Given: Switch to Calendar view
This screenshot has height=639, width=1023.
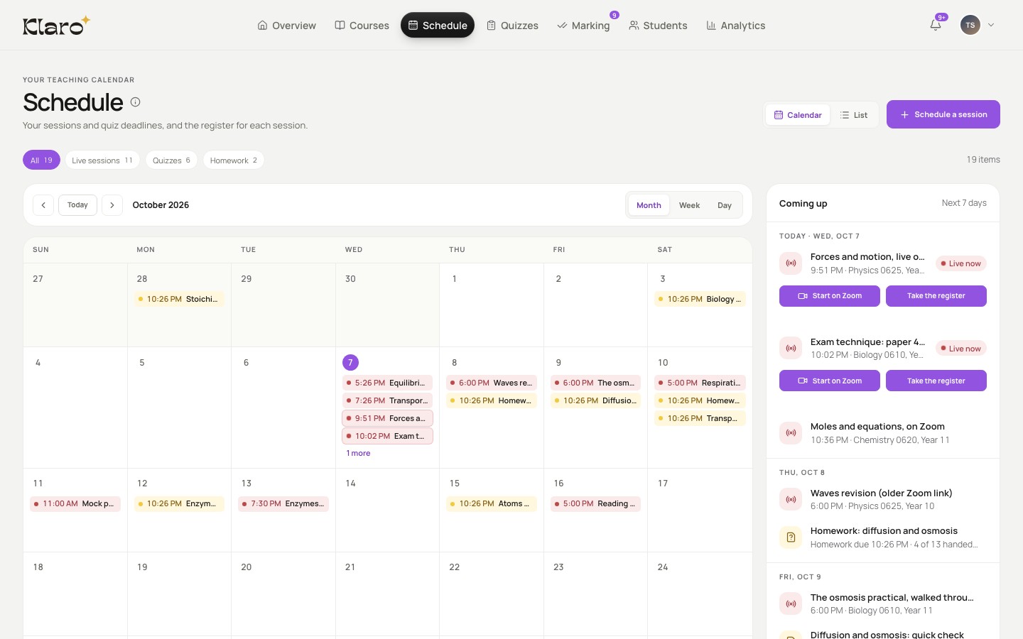Looking at the screenshot, I should 798,115.
